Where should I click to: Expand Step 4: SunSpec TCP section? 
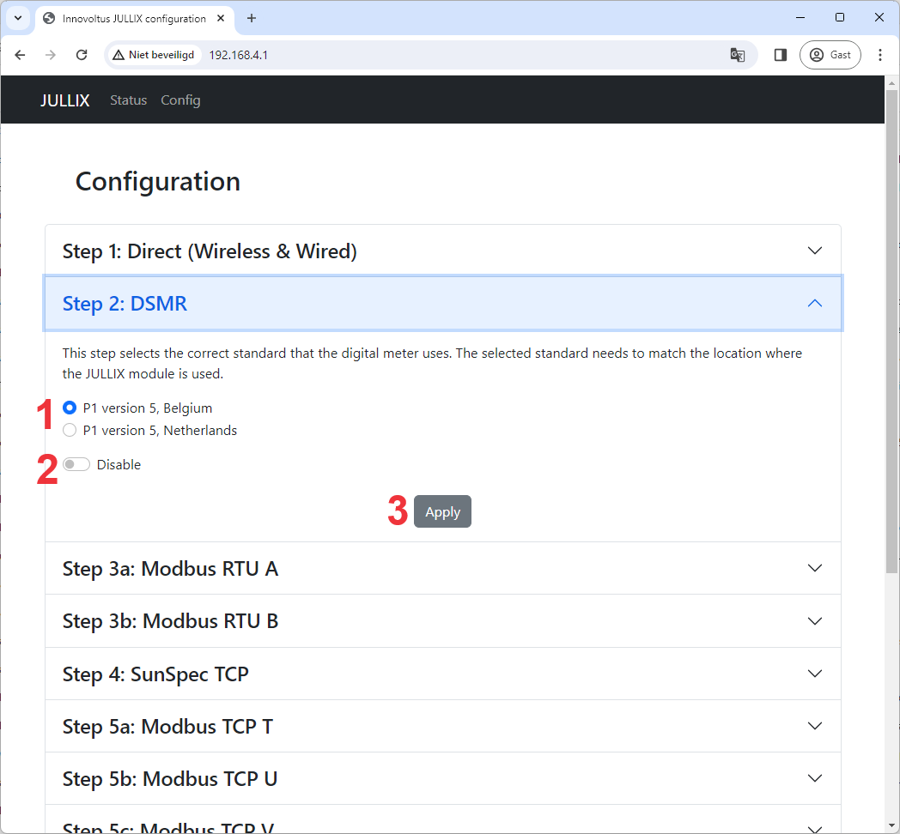pyautogui.click(x=442, y=674)
